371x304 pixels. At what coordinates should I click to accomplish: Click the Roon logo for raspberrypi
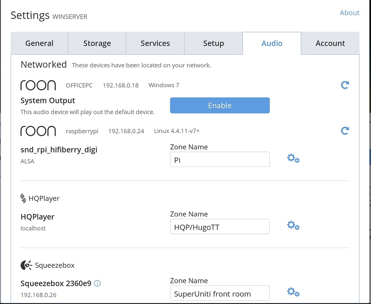click(38, 131)
